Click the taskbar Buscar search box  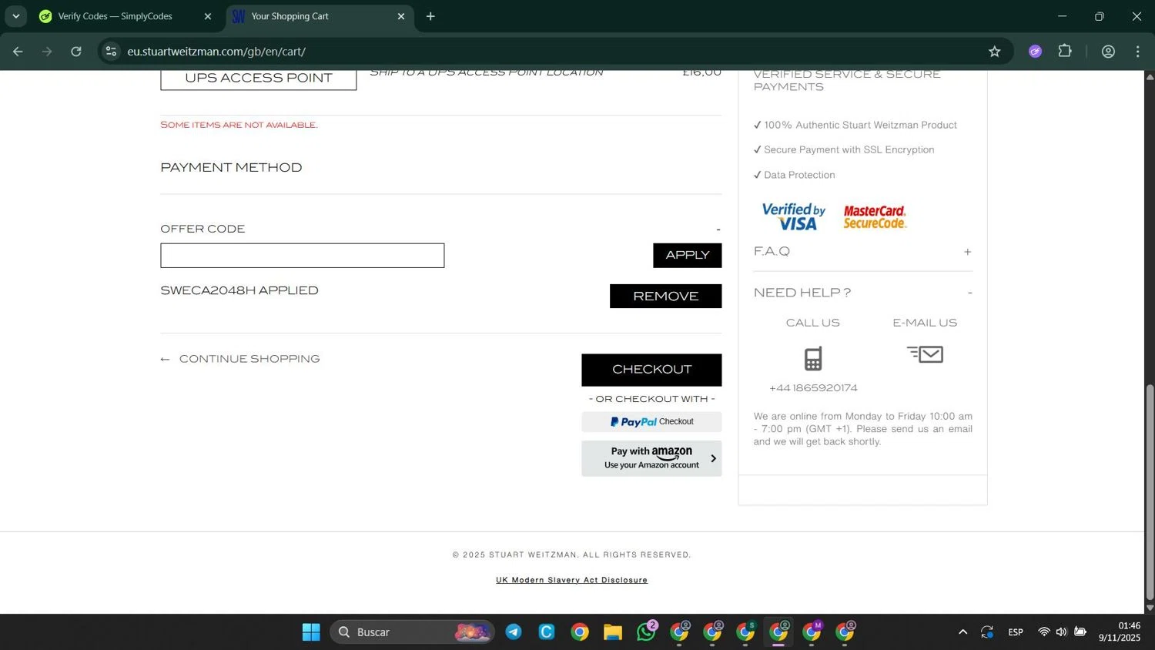point(413,632)
